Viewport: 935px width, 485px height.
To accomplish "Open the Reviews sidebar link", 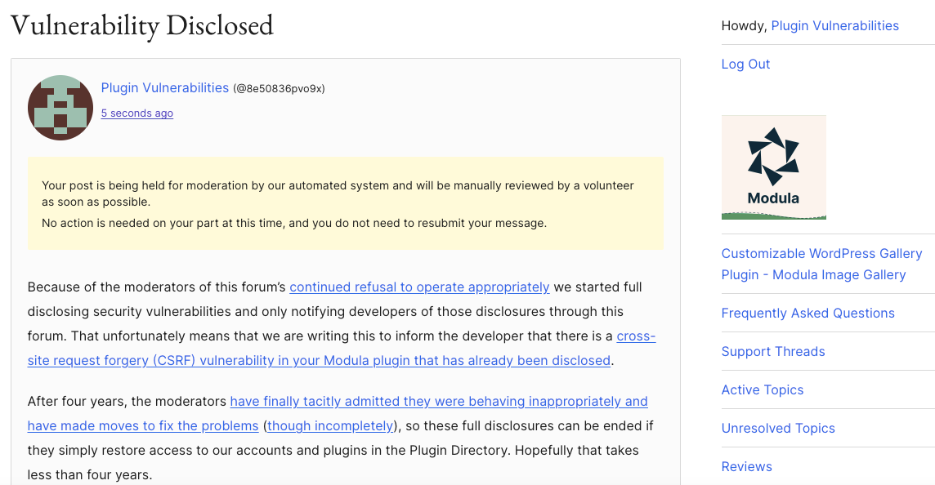I will tap(746, 466).
